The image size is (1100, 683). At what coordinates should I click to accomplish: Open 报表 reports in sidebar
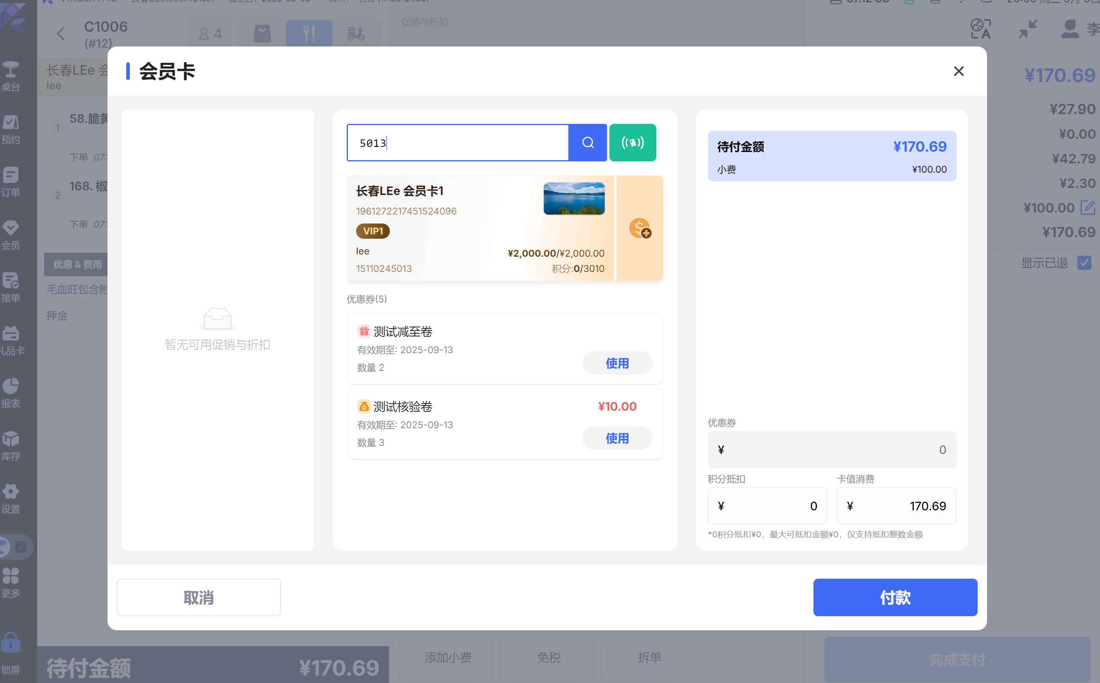point(11,393)
